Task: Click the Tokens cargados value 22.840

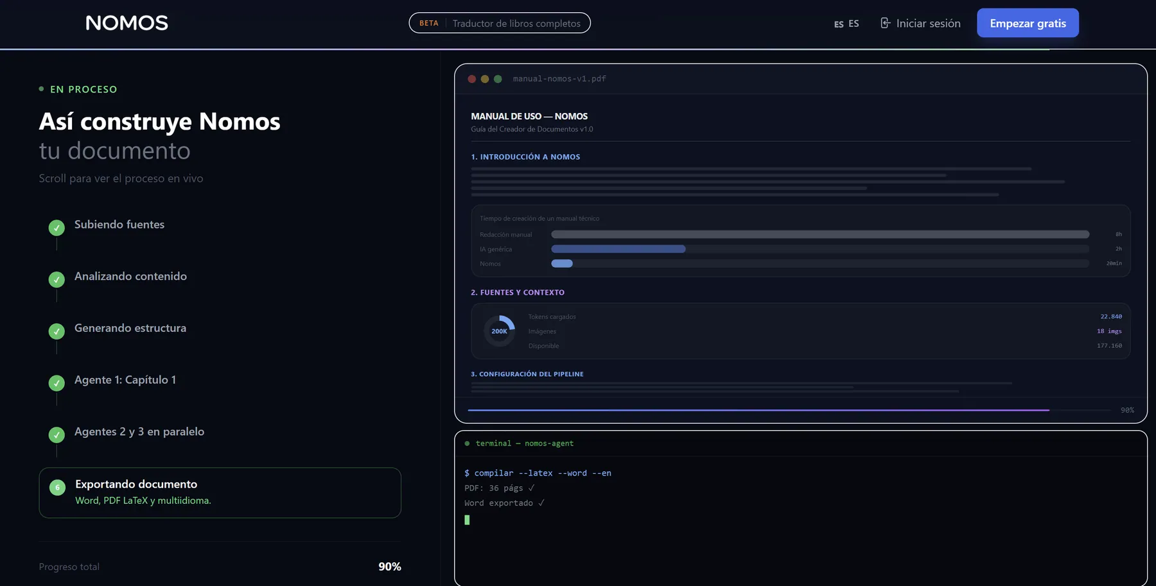Action: (x=1111, y=316)
